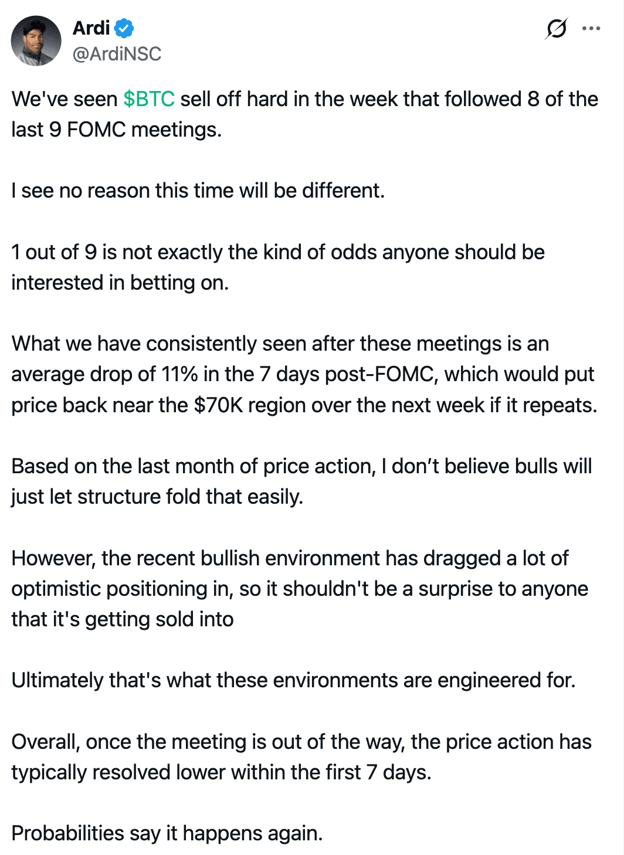
Task: Click the blue verified badge next to Ardi
Action: (124, 28)
